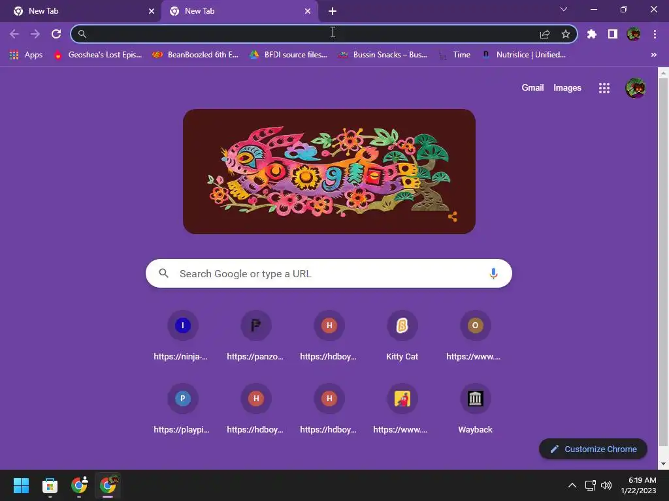Screen dimensions: 669x501
Task: Open Windows Start menu
Action: [x=21, y=485]
